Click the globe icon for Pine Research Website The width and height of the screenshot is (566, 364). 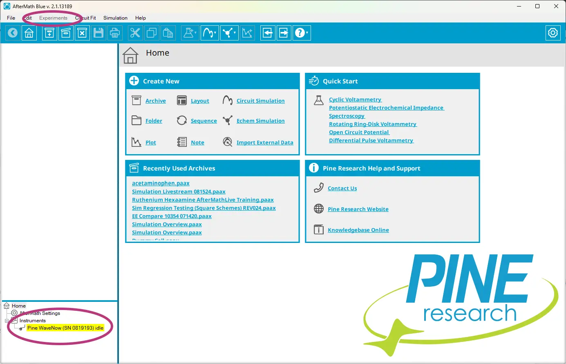point(319,209)
